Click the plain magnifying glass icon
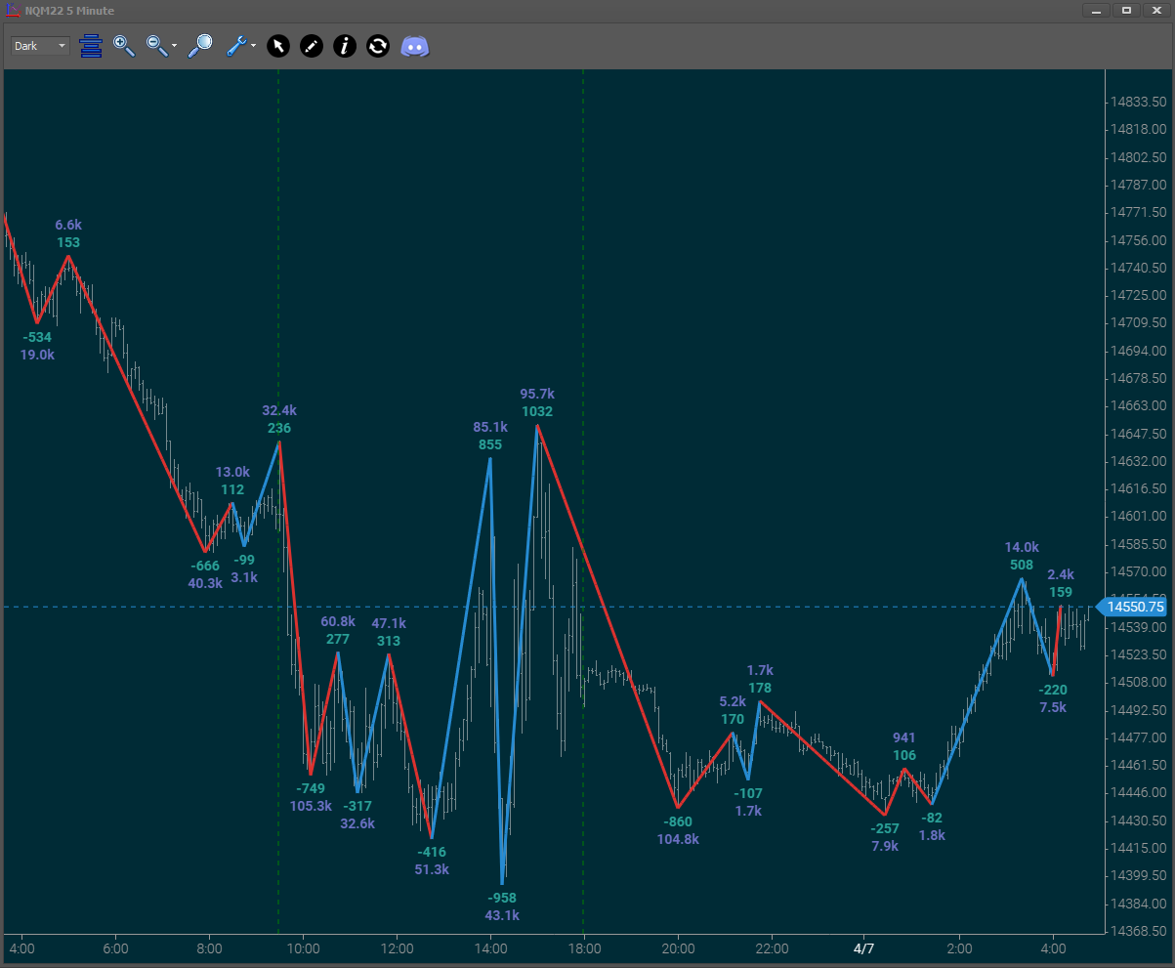 coord(200,46)
